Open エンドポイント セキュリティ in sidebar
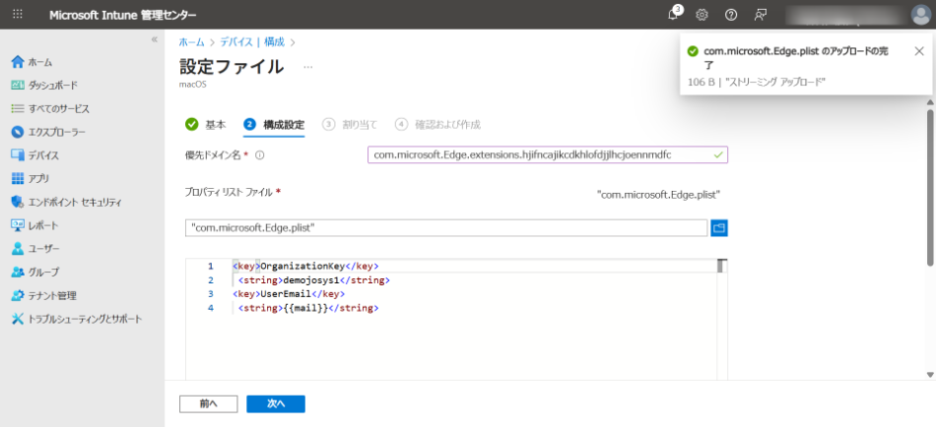Viewport: 936px width, 427px height. pos(74,203)
